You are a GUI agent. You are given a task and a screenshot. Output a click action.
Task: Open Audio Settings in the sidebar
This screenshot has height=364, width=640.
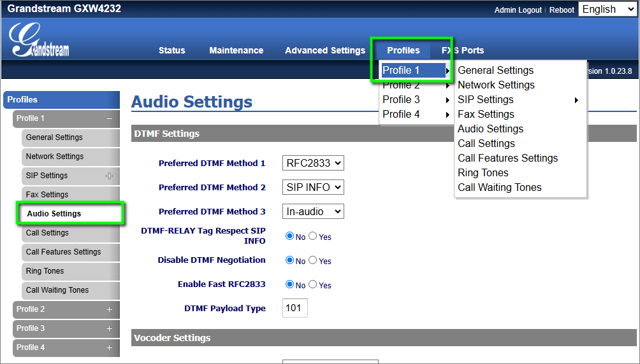(x=70, y=214)
